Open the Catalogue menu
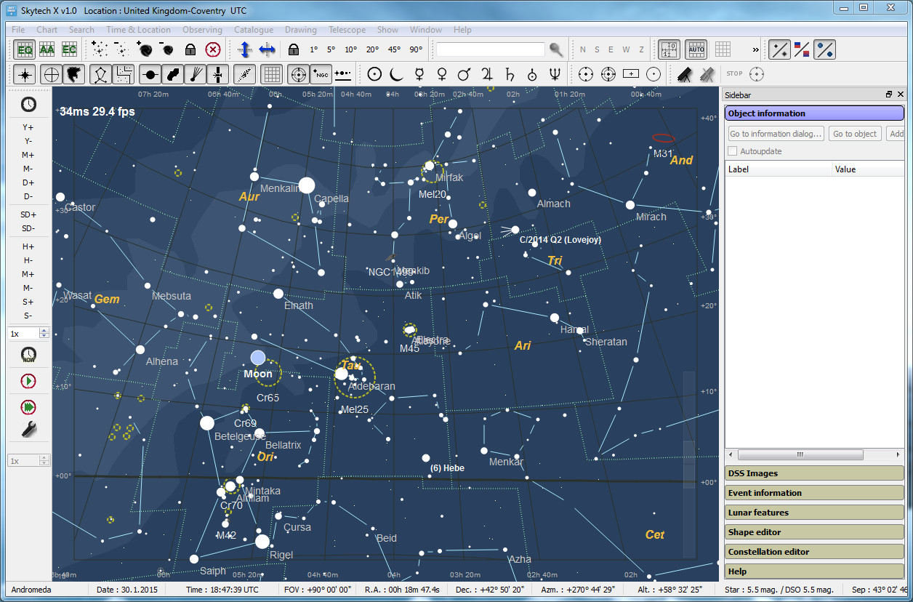Viewport: 913px width, 602px height. pos(254,30)
